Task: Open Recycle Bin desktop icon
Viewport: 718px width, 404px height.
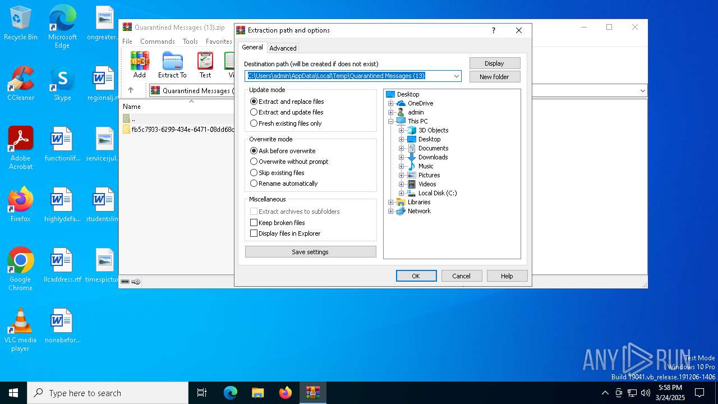Action: [x=21, y=24]
